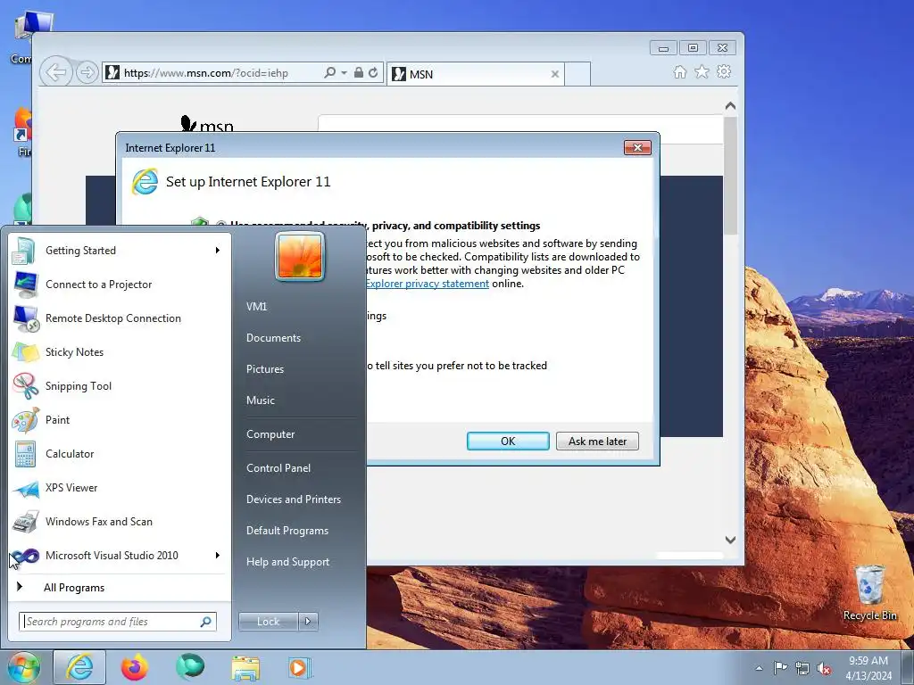Click the XPS Viewer icon
The height and width of the screenshot is (685, 914).
pos(25,488)
